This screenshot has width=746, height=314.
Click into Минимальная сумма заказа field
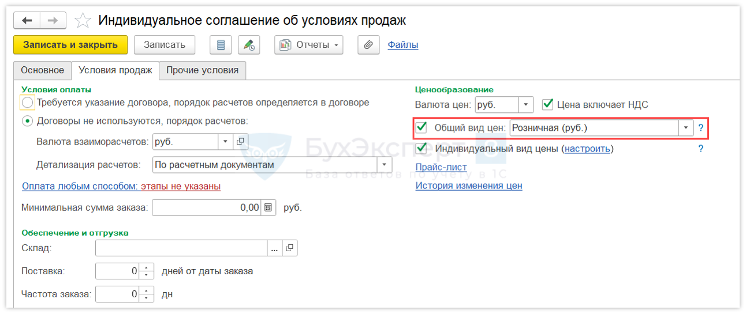[x=207, y=207]
